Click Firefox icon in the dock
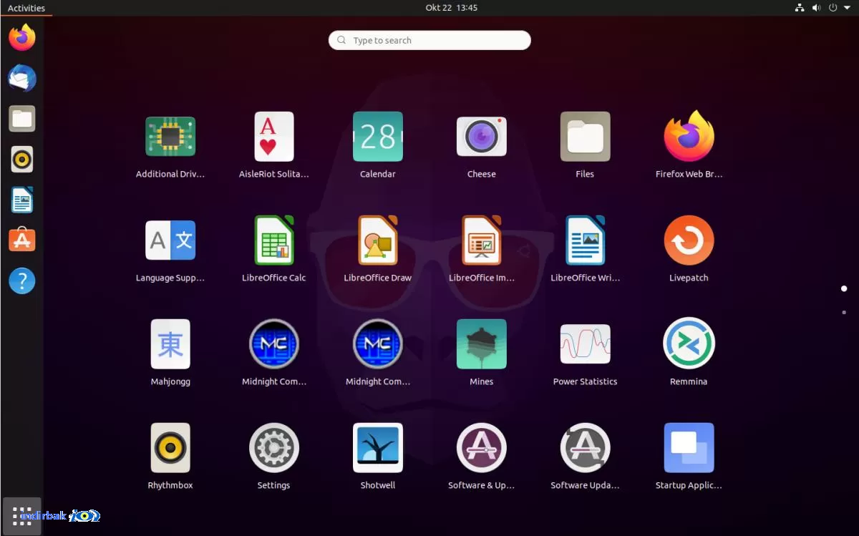 (22, 37)
